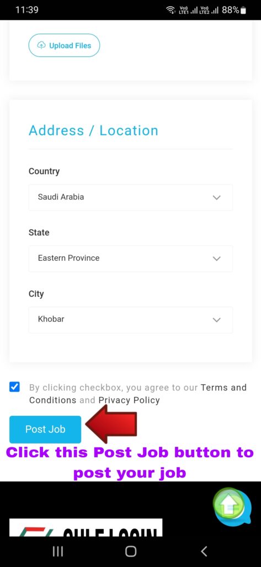
Task: Expand the State dropdown showing Eastern Province
Action: 130,259
